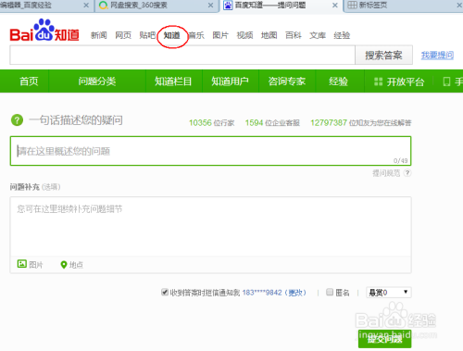Open the 文库 link in top nav
This screenshot has height=351, width=463.
click(x=318, y=35)
